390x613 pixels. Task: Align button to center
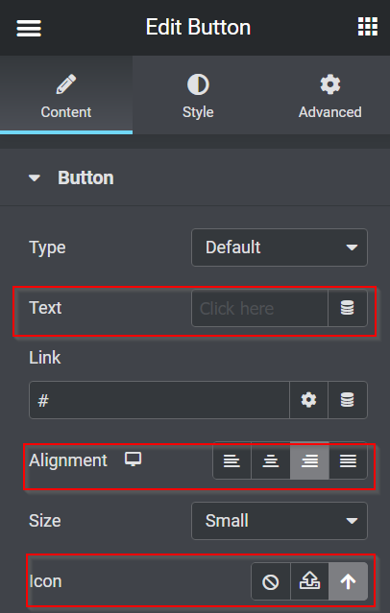click(x=271, y=460)
